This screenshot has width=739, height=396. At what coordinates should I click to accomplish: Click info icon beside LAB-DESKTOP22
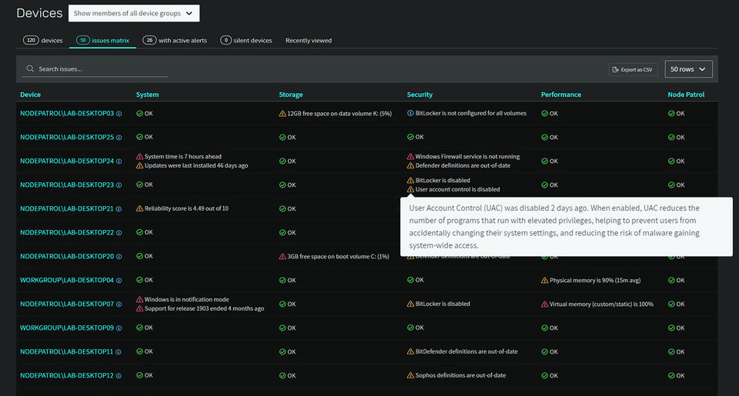click(119, 233)
